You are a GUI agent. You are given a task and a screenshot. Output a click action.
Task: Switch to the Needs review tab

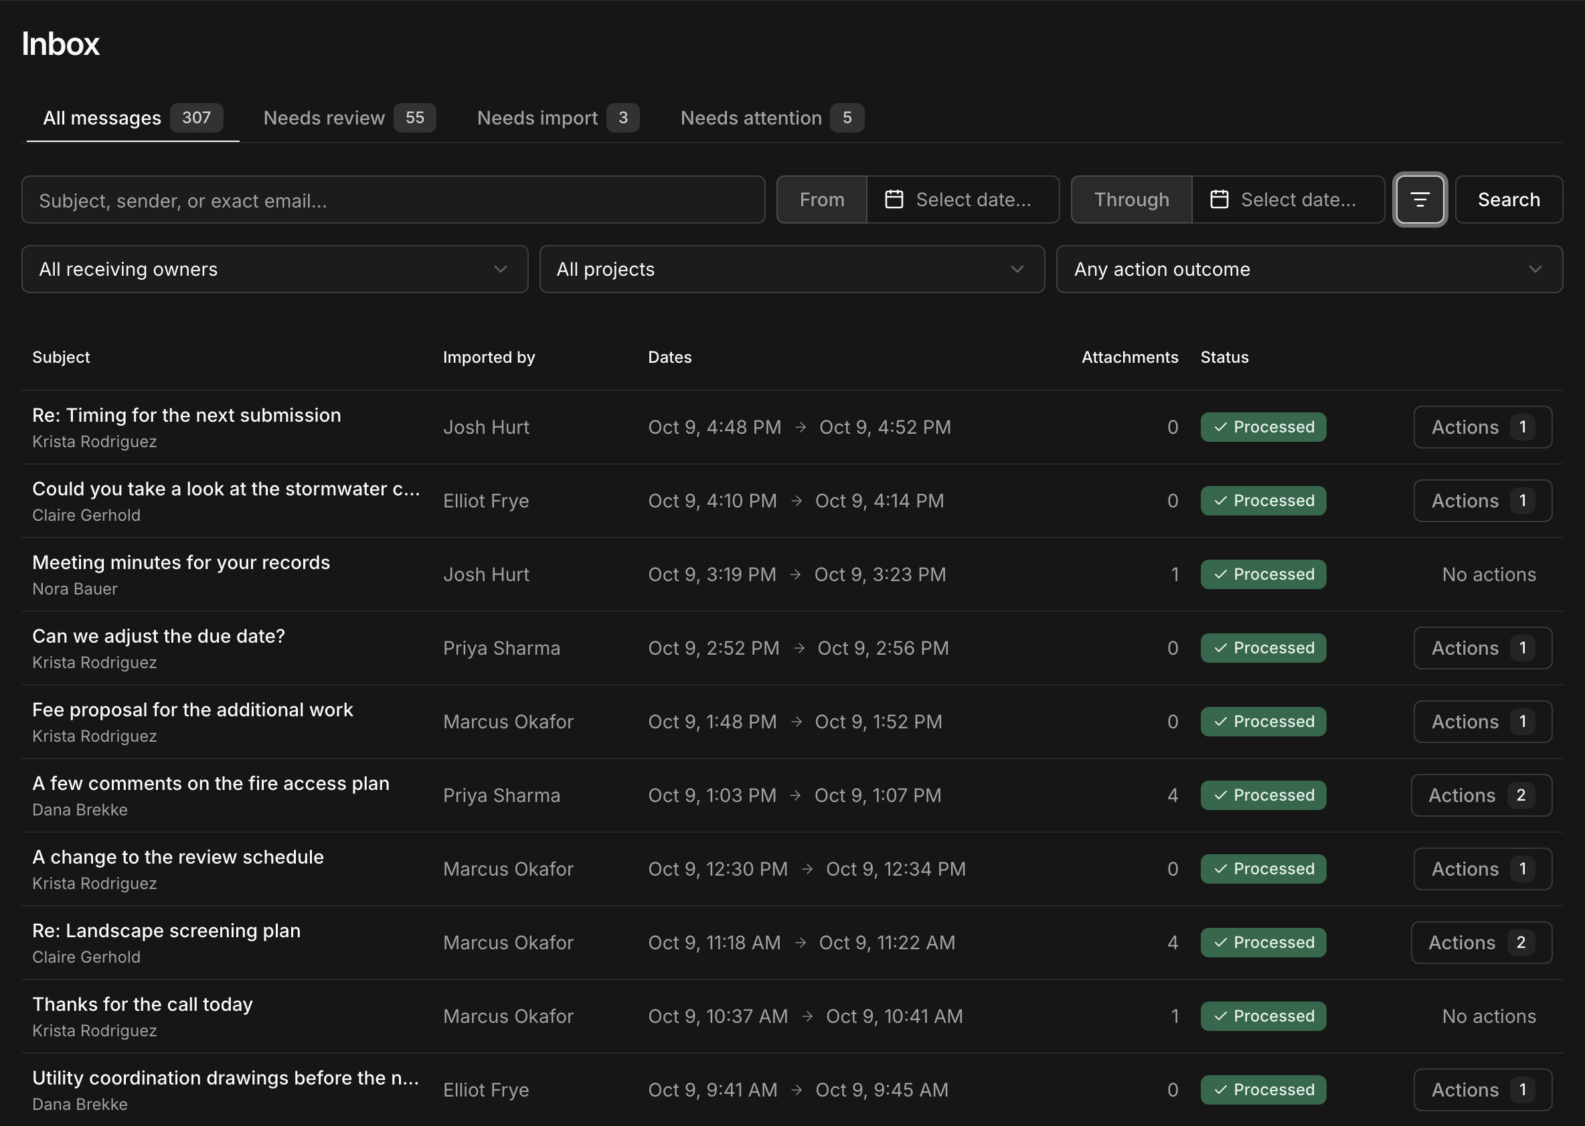click(349, 118)
